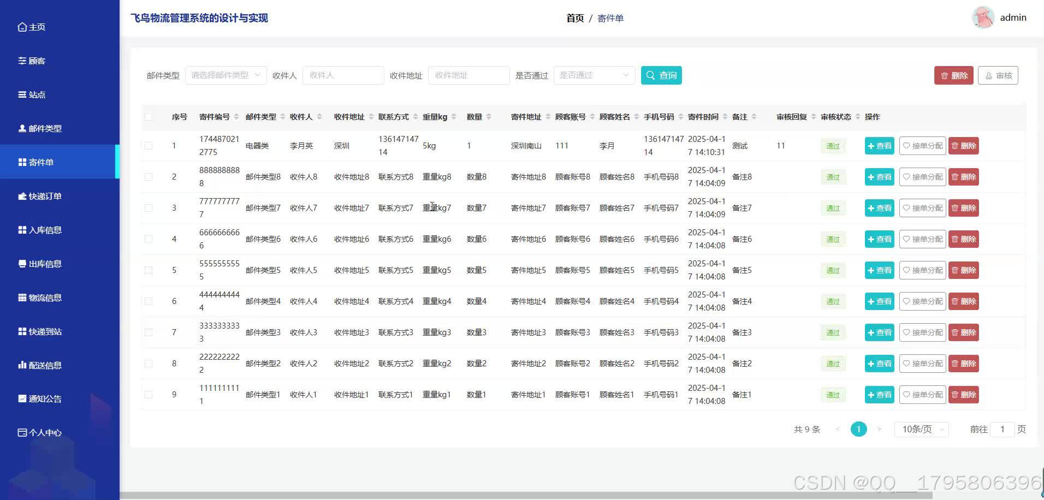This screenshot has width=1044, height=500.
Task: Click 删除 for row 收件人4
Action: pyautogui.click(x=963, y=301)
